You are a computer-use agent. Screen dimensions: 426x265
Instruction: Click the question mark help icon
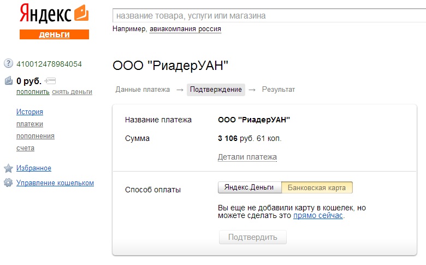[x=8, y=63]
